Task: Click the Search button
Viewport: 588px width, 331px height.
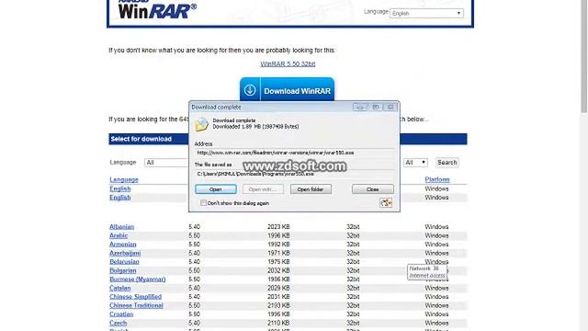Action: (447, 163)
